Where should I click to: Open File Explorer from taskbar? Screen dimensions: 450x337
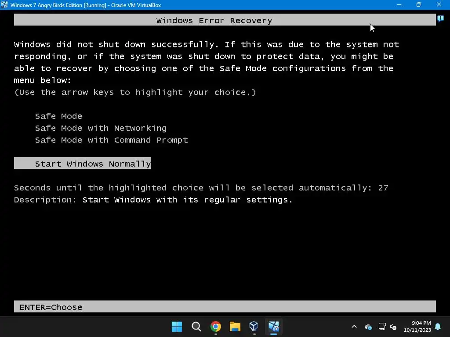(235, 326)
